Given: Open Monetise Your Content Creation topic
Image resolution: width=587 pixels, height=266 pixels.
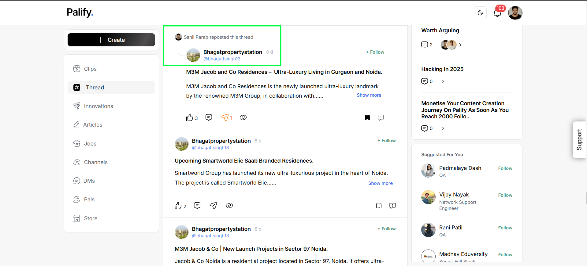Looking at the screenshot, I should coord(465,110).
